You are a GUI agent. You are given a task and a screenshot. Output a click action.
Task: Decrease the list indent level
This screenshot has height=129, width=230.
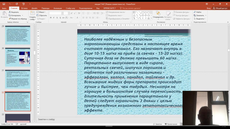point(94,13)
